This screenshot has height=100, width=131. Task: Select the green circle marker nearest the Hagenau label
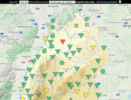point(44,51)
